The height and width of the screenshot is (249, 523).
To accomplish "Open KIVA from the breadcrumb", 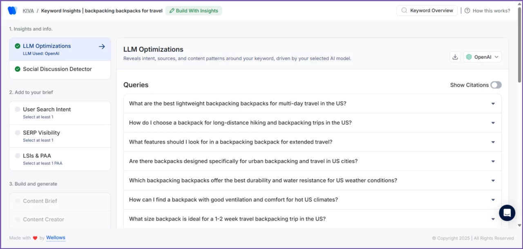I will coord(28,11).
